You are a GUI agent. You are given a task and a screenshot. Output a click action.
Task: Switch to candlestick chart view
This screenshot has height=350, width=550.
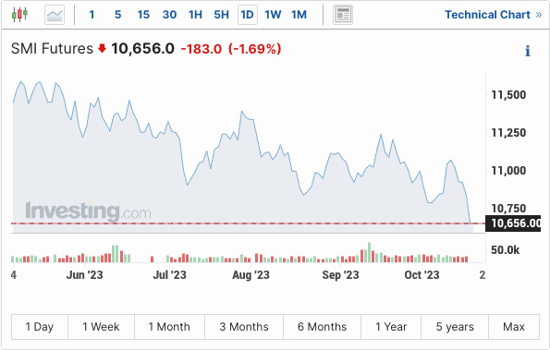click(19, 15)
